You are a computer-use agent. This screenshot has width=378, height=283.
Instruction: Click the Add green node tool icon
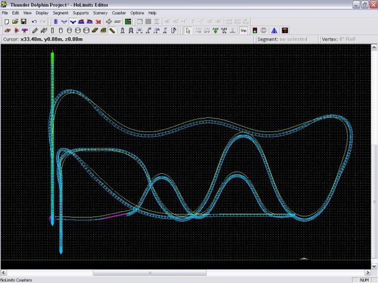coord(216,31)
